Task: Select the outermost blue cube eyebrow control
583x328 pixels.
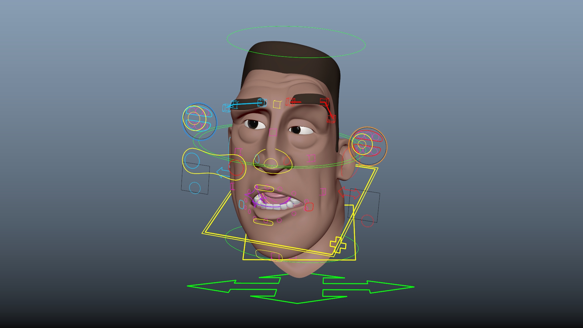Action: 227,108
